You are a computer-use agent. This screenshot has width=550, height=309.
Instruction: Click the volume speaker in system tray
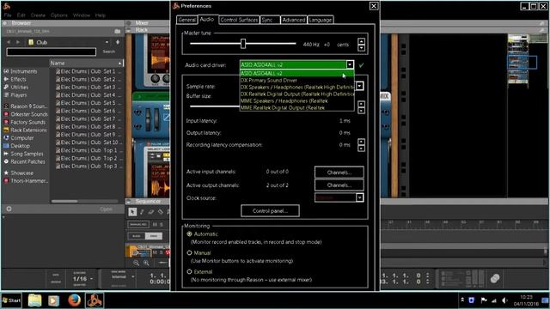pos(504,300)
